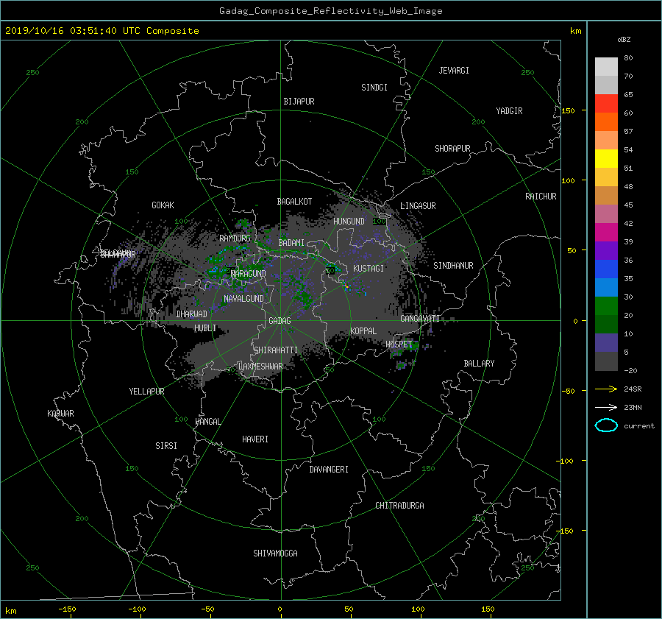Screen dimensions: 662x619
Task: Click the 'current' legend label
Action: point(639,426)
